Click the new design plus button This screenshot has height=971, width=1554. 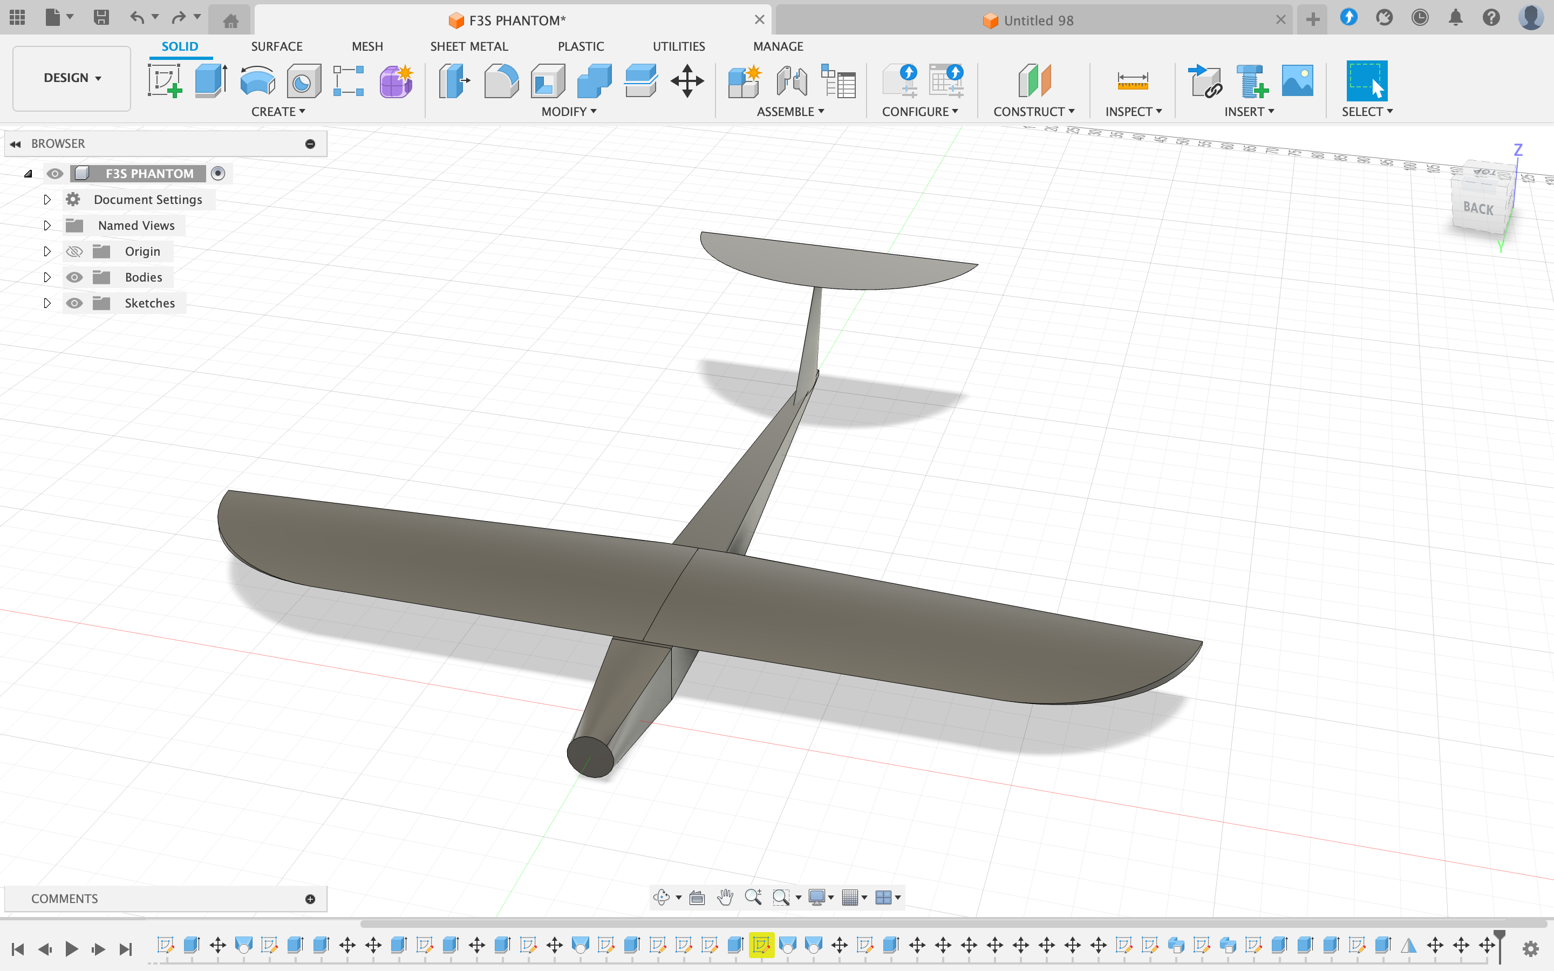1313,20
